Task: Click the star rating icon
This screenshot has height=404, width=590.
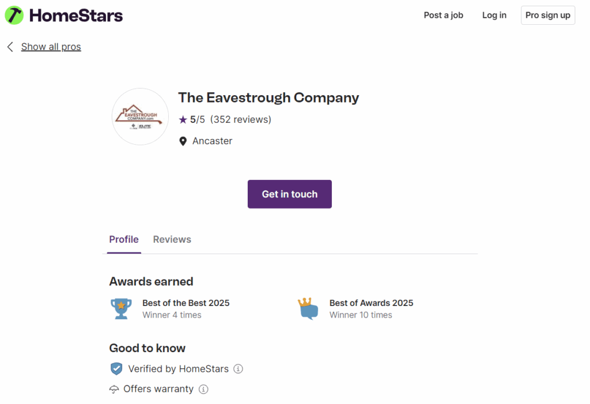Action: coord(183,119)
